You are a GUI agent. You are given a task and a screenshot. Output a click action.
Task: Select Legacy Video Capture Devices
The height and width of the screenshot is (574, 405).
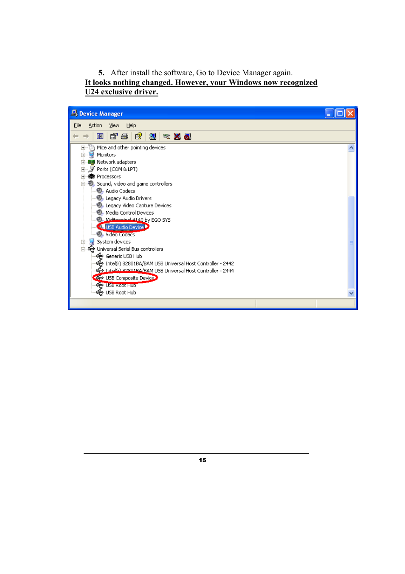tap(138, 206)
